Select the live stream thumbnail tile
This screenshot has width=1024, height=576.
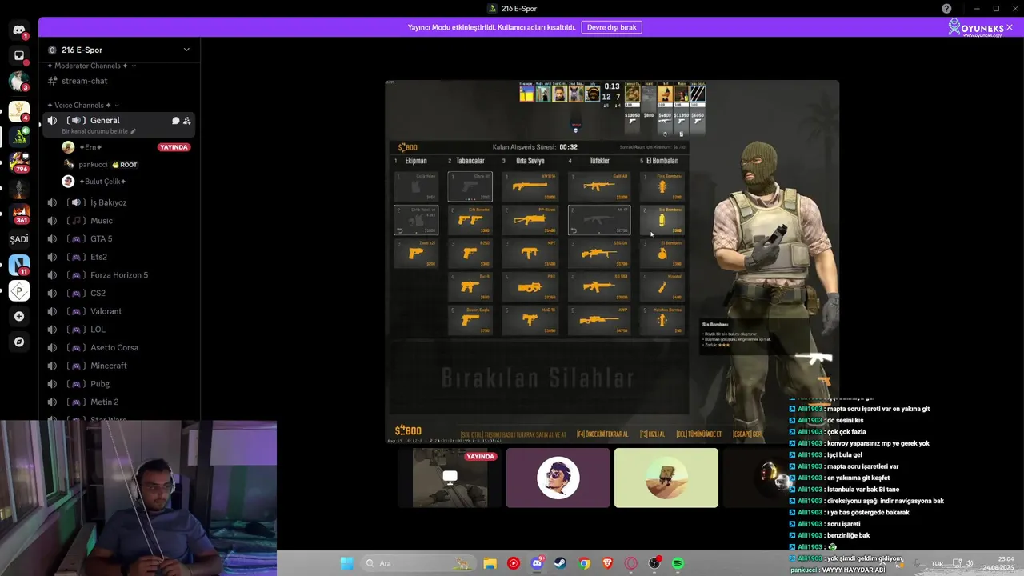(x=450, y=478)
